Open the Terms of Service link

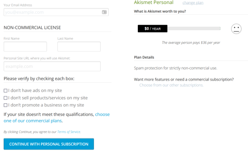click(x=69, y=132)
